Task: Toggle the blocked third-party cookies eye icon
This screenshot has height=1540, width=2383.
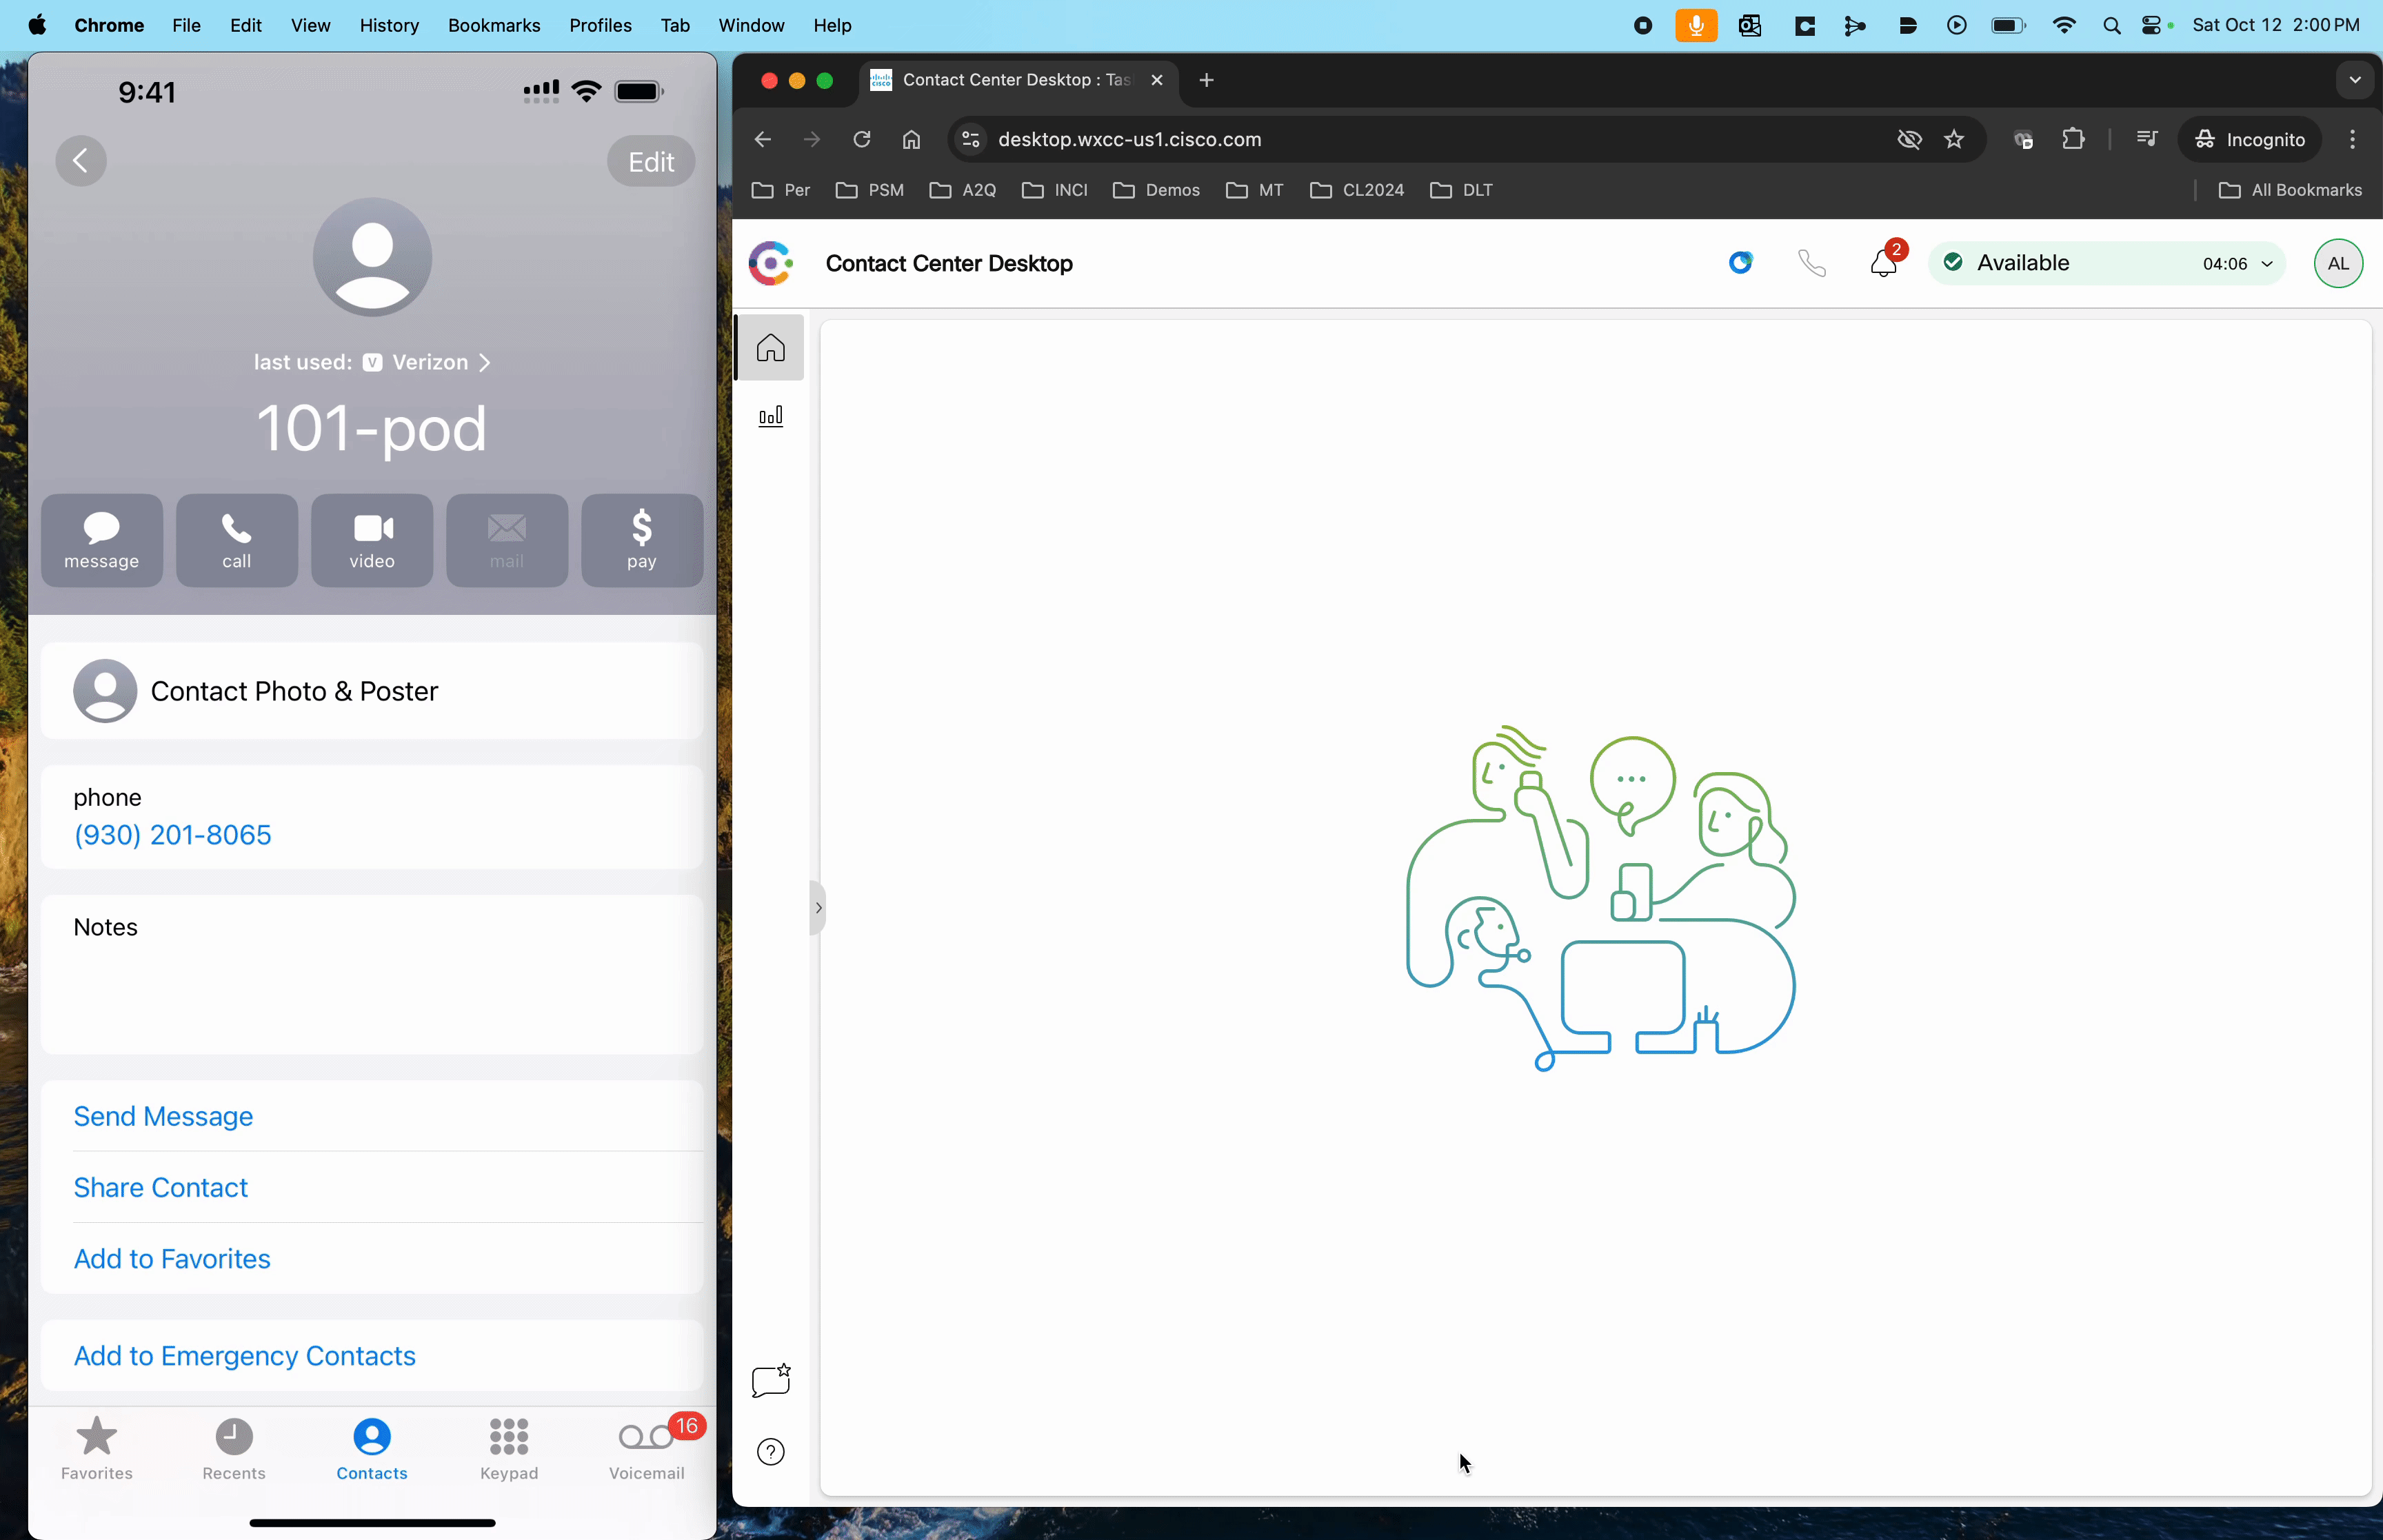Action: click(x=1909, y=140)
